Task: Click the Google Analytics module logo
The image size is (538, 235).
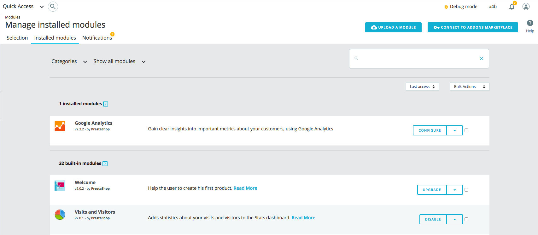Action: [x=60, y=126]
